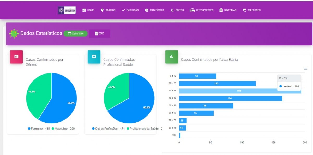
Task: Click the Rondônia government logo
Action: (x=67, y=10)
